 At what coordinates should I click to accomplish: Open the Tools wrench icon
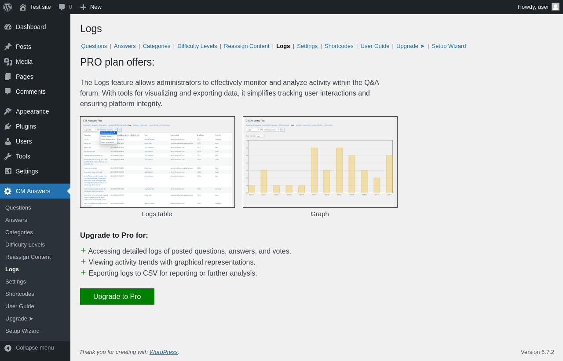coord(8,156)
